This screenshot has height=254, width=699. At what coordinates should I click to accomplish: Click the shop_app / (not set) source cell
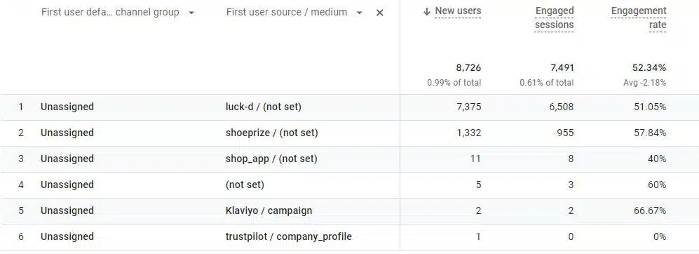(271, 159)
